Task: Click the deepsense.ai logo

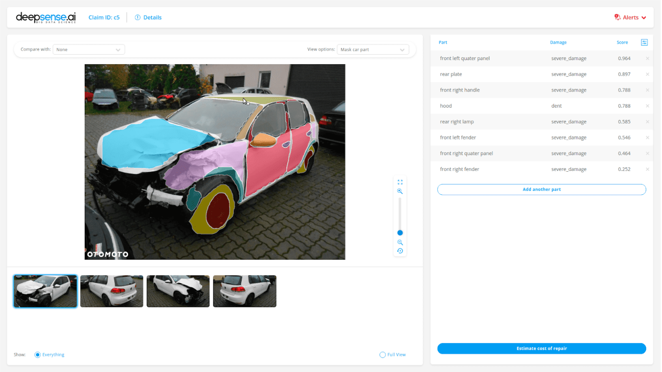Action: pos(46,17)
